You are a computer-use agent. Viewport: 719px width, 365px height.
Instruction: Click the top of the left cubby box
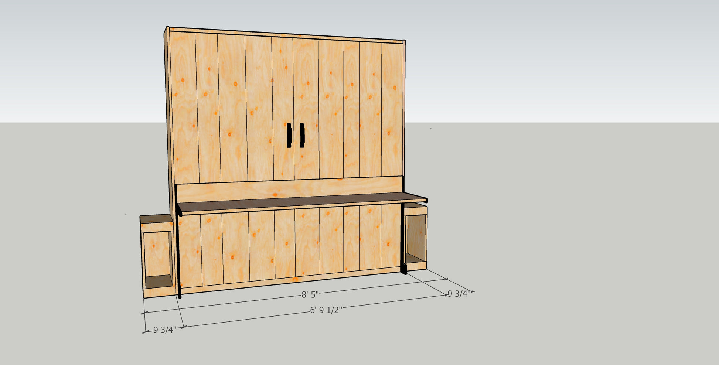click(x=156, y=219)
